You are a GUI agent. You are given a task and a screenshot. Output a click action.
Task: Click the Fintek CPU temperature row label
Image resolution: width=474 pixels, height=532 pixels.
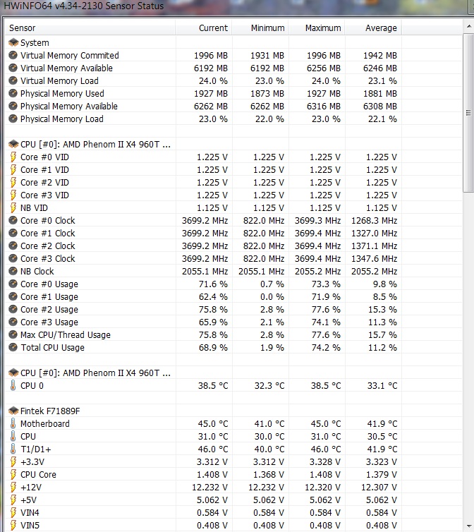(28, 436)
